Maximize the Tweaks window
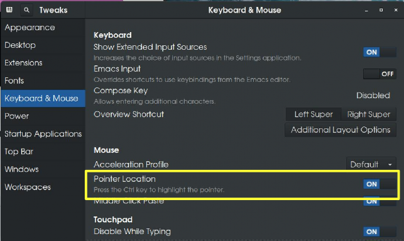 point(381,10)
